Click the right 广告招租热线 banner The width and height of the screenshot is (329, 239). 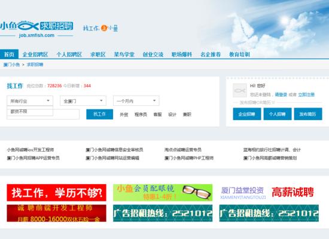click(269, 213)
